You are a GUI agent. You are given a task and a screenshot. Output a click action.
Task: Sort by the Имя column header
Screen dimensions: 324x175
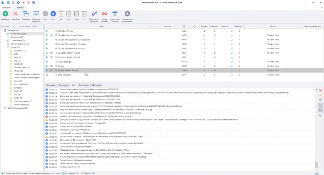pyautogui.click(x=102, y=27)
